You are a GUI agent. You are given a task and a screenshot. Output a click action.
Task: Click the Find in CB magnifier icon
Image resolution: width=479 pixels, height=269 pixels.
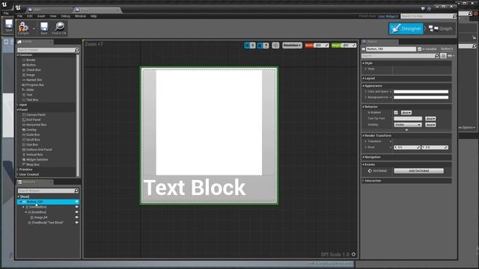coord(59,28)
